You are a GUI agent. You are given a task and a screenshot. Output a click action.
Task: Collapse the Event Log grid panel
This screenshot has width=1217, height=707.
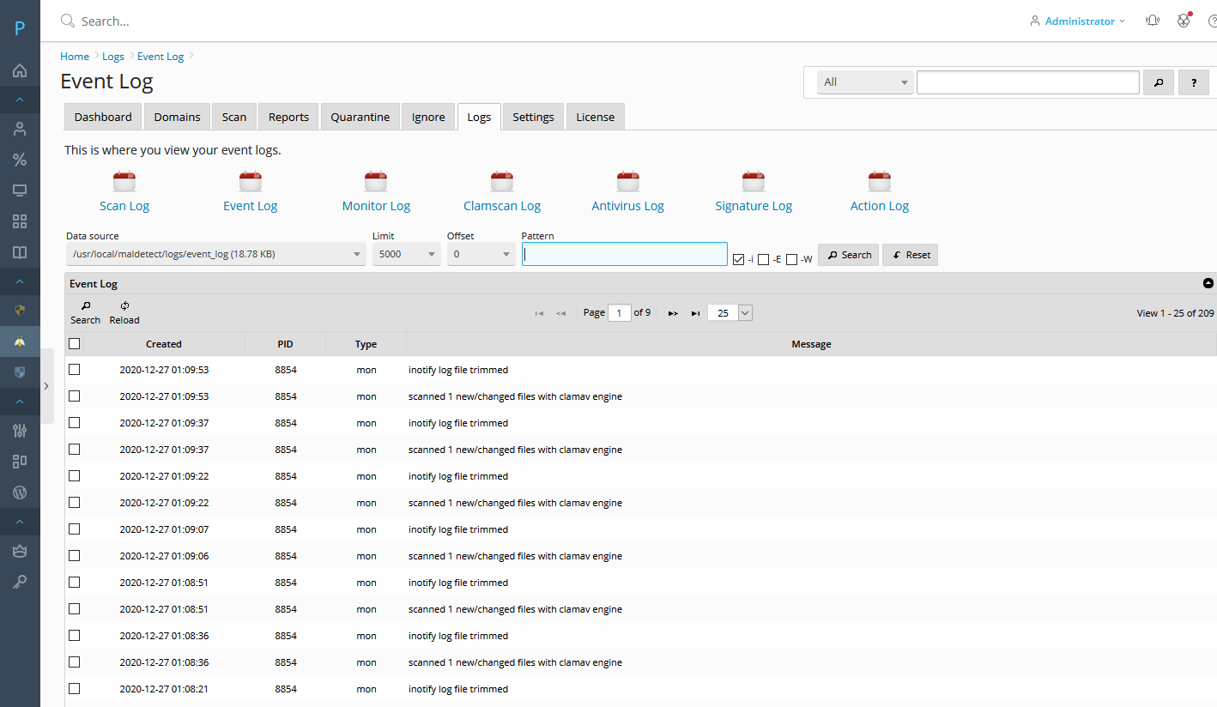(1208, 283)
